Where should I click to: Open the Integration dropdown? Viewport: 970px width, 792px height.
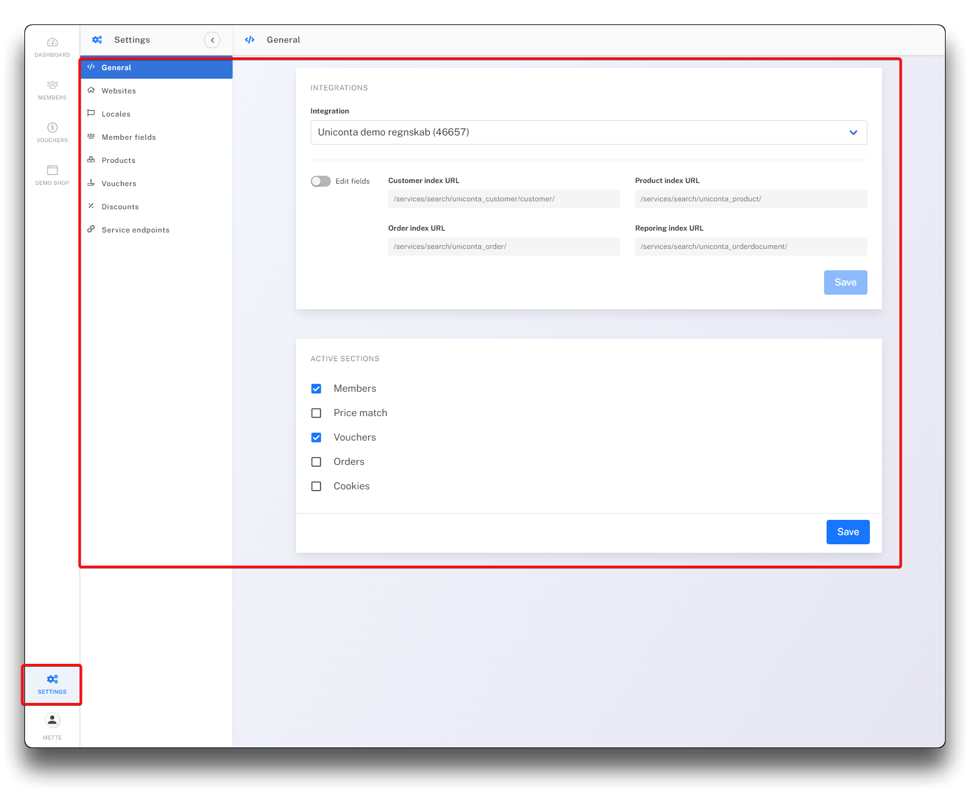(x=588, y=132)
